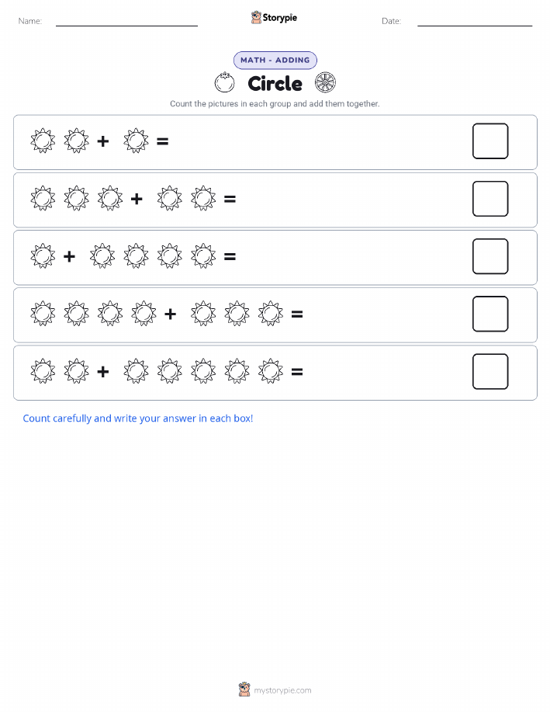Click the last sun icon in the fifth row
Viewport: 550px width, 712px height.
(x=271, y=371)
